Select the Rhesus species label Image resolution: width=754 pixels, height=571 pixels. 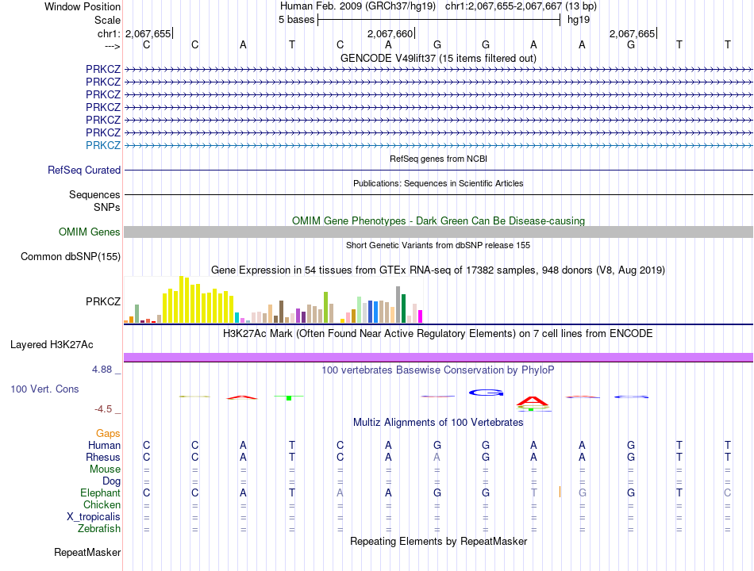coord(103,458)
